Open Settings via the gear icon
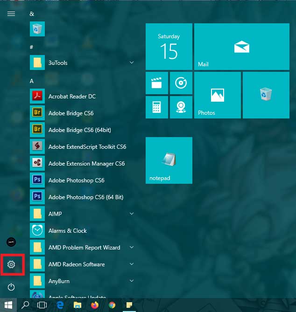Image resolution: width=296 pixels, height=312 pixels. pos(11,264)
